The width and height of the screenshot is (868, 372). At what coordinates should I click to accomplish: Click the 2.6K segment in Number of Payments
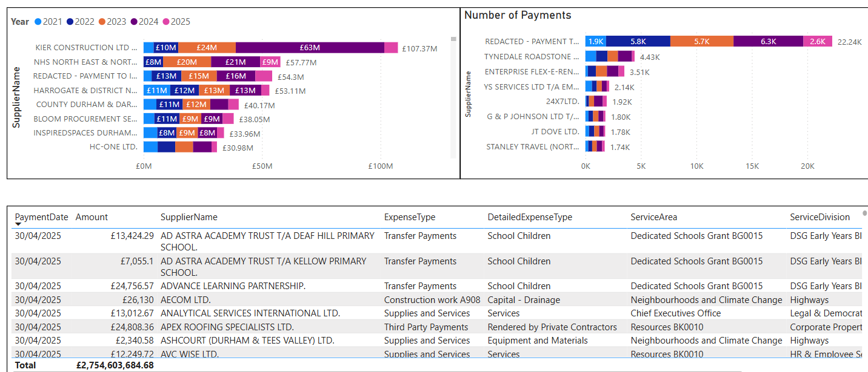pyautogui.click(x=818, y=41)
